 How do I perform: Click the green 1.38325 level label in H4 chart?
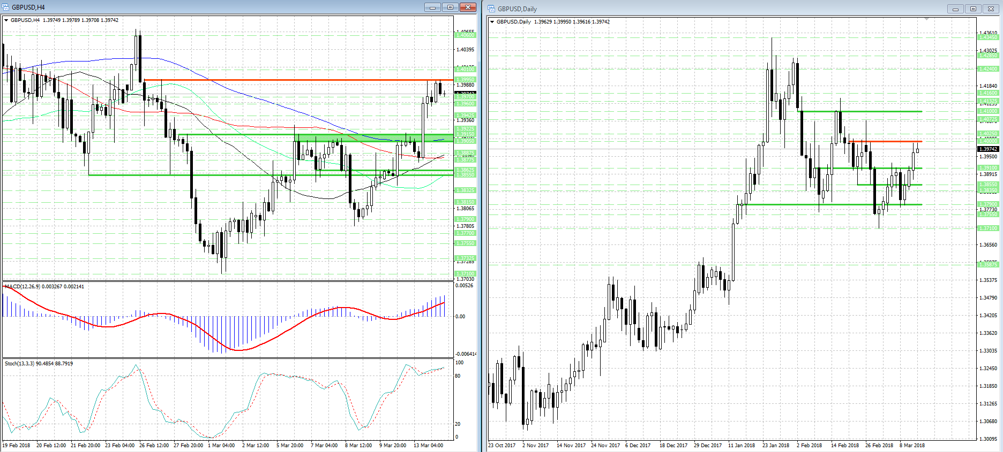tap(465, 190)
